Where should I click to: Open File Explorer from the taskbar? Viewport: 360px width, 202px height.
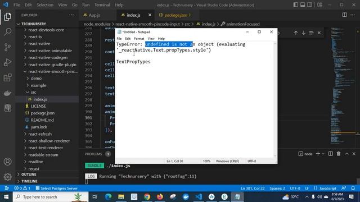pyautogui.click(x=121, y=197)
